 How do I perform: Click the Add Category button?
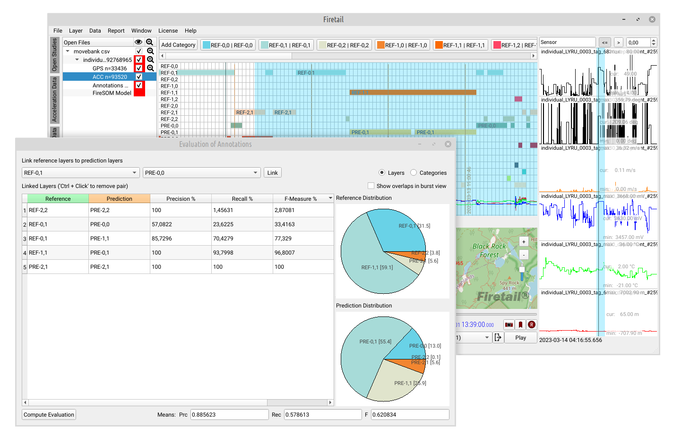pyautogui.click(x=178, y=45)
